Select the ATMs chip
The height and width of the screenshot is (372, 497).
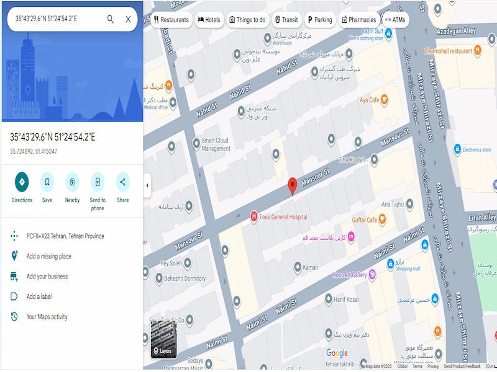coord(395,20)
